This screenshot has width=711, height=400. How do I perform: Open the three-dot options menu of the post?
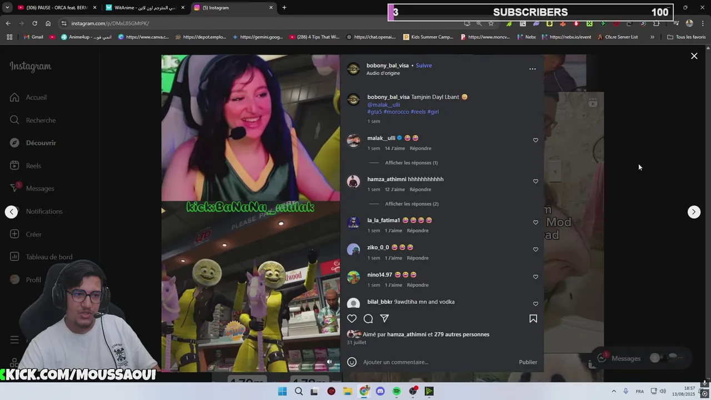click(x=532, y=69)
